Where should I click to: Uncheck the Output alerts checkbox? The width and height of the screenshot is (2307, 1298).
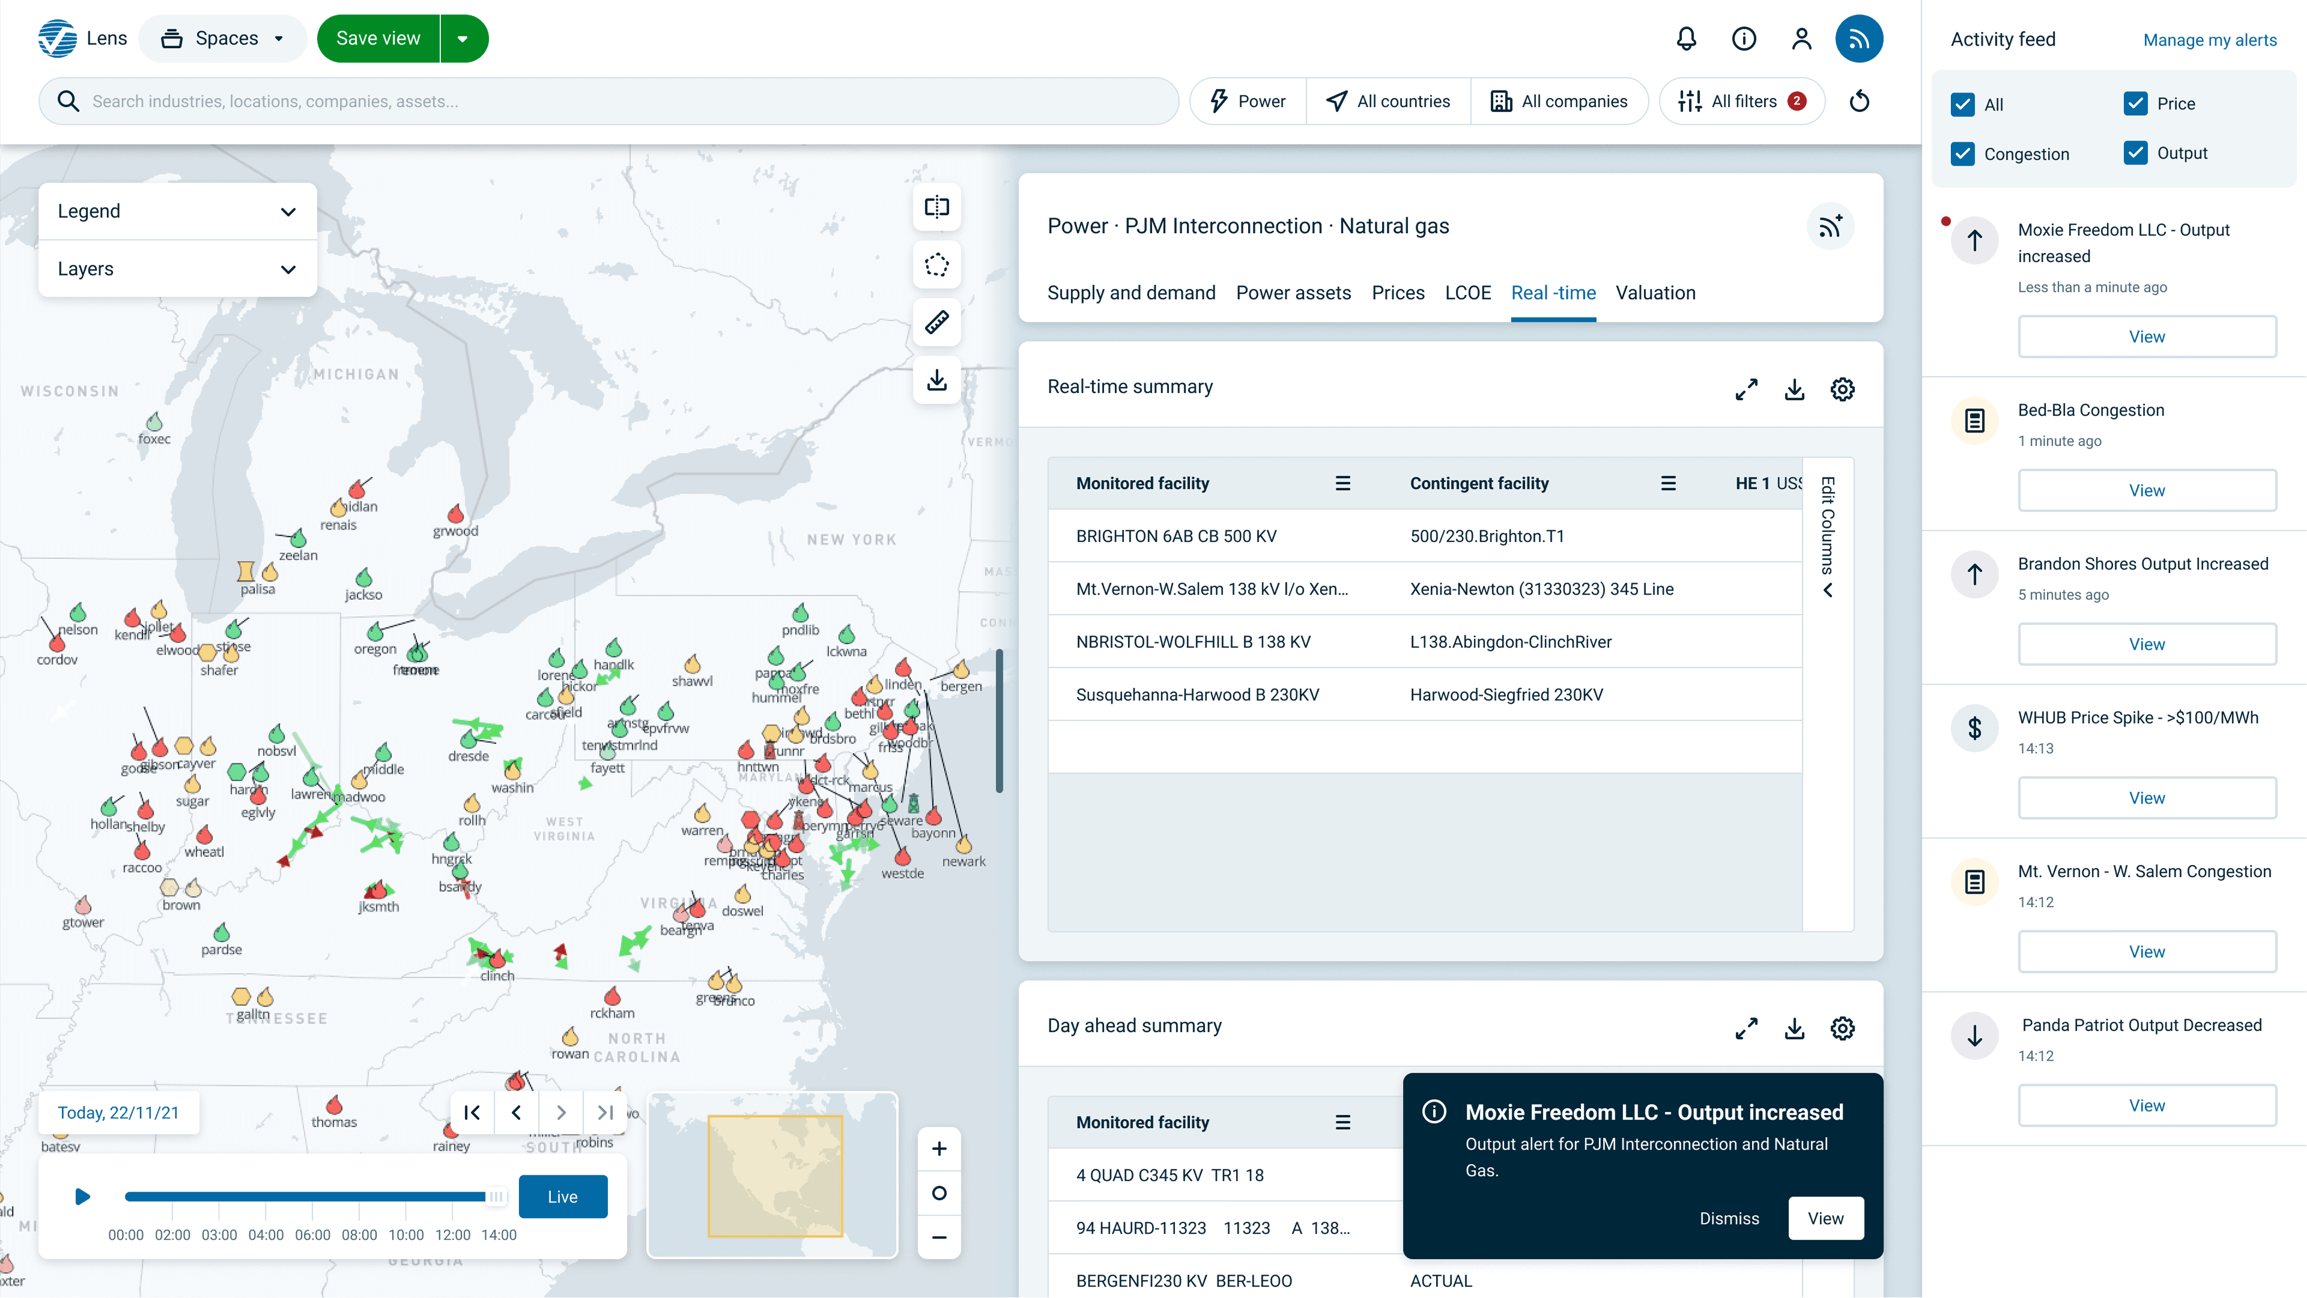(x=2135, y=153)
